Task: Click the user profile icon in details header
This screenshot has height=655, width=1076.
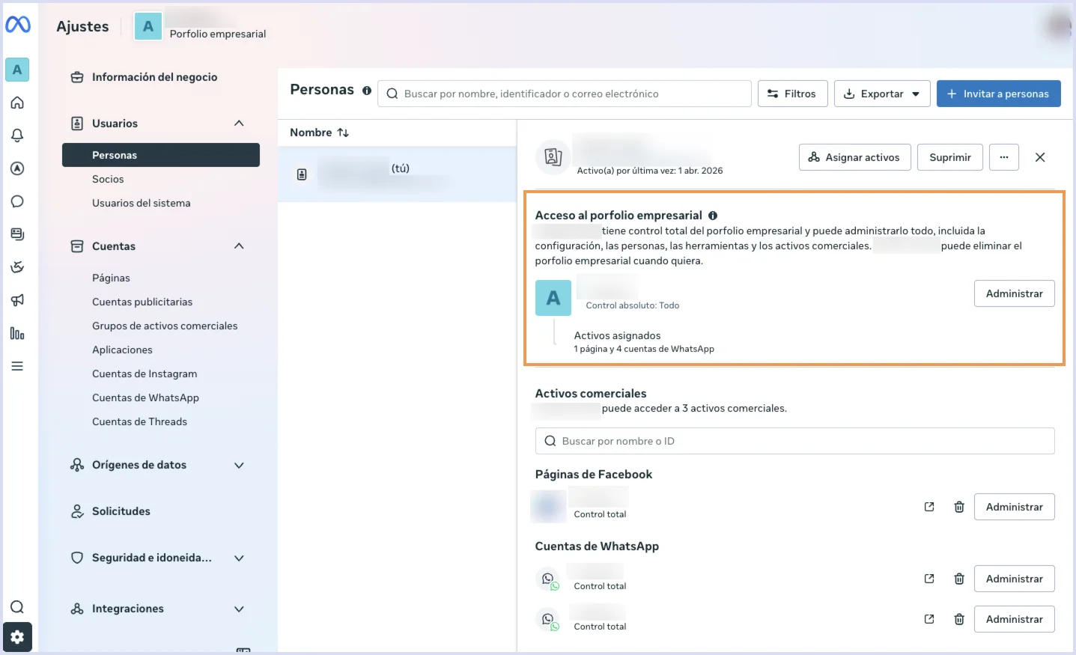Action: point(553,157)
